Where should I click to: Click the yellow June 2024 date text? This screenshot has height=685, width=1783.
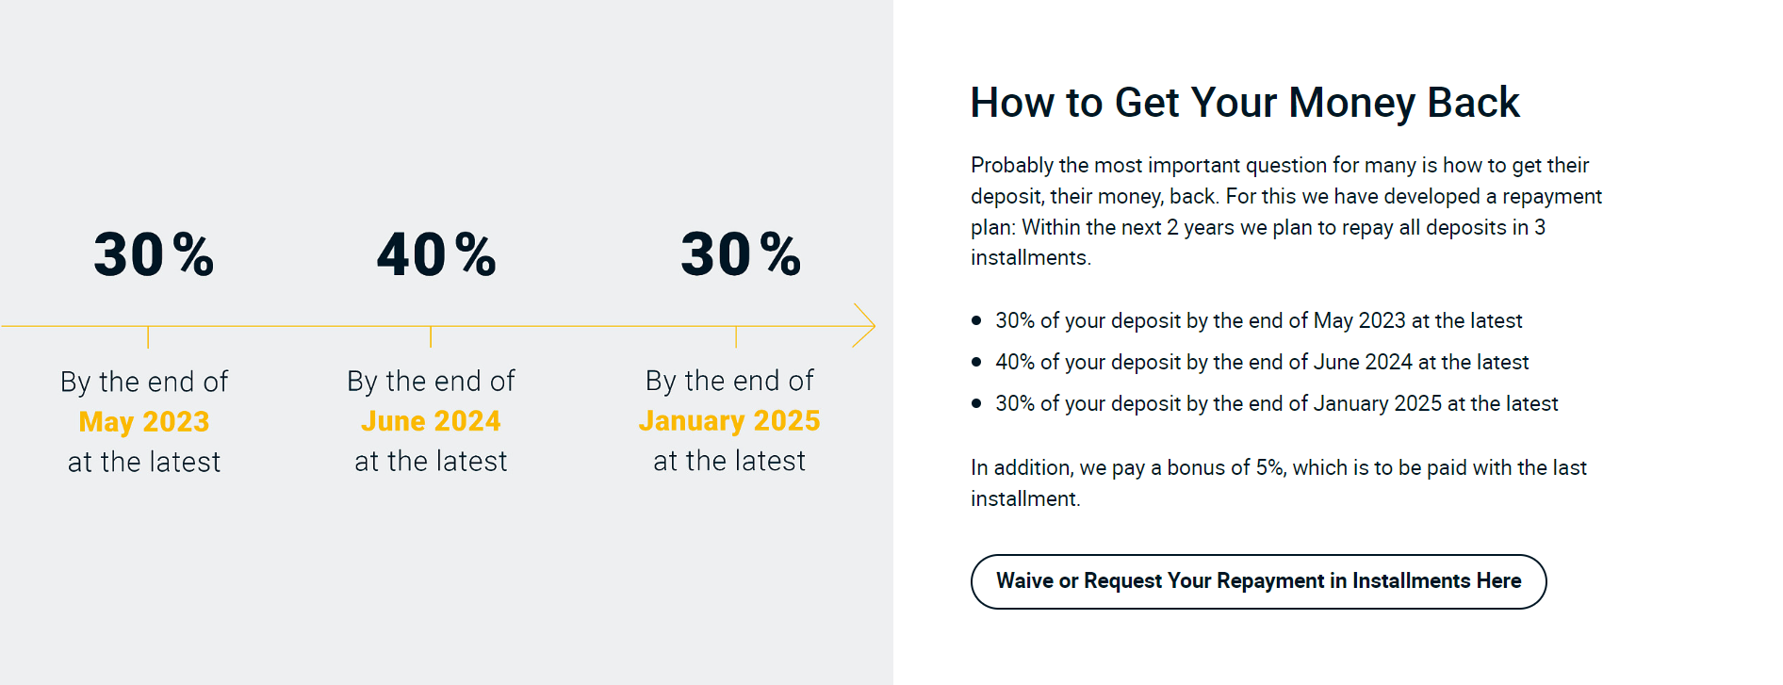431,421
